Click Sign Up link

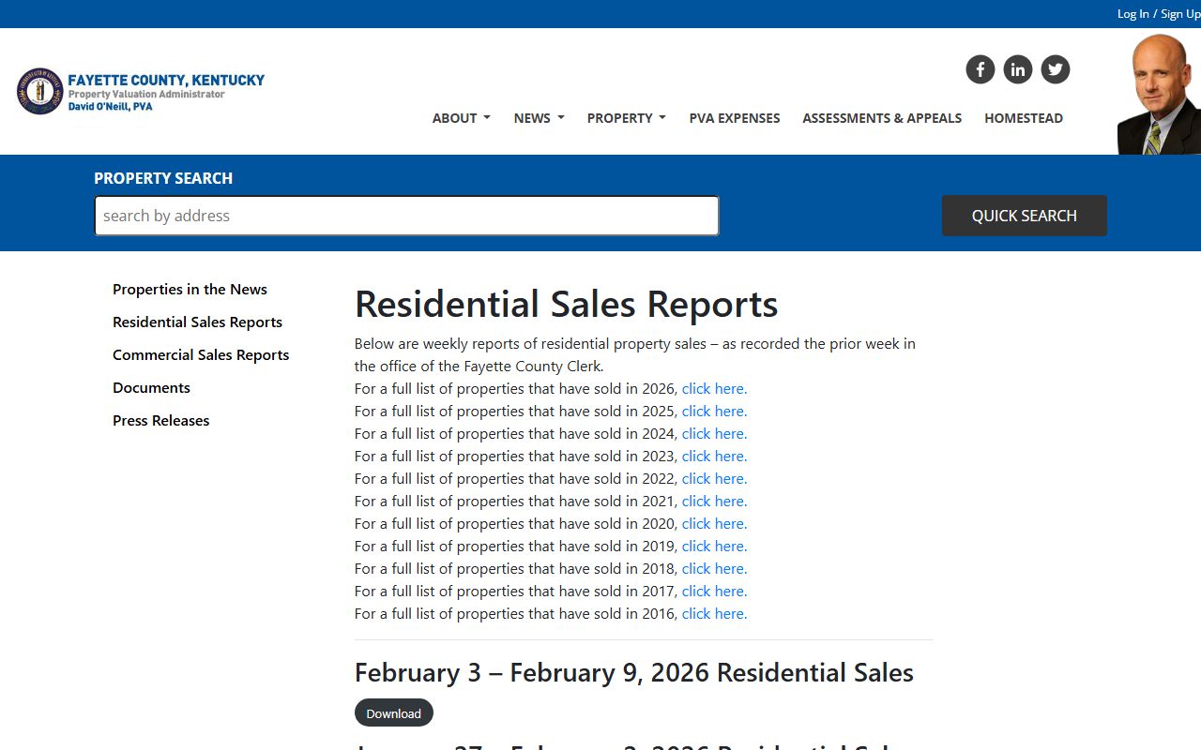coord(1180,14)
